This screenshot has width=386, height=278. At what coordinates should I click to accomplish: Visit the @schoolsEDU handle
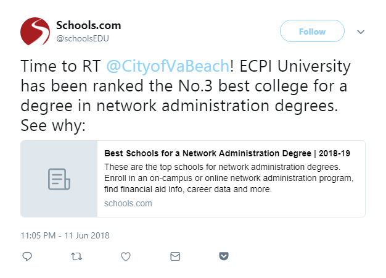[83, 38]
